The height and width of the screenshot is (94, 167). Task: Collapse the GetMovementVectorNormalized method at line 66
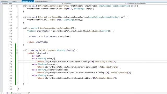click(x=17, y=28)
